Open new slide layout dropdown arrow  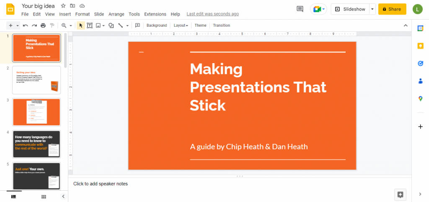coord(18,26)
